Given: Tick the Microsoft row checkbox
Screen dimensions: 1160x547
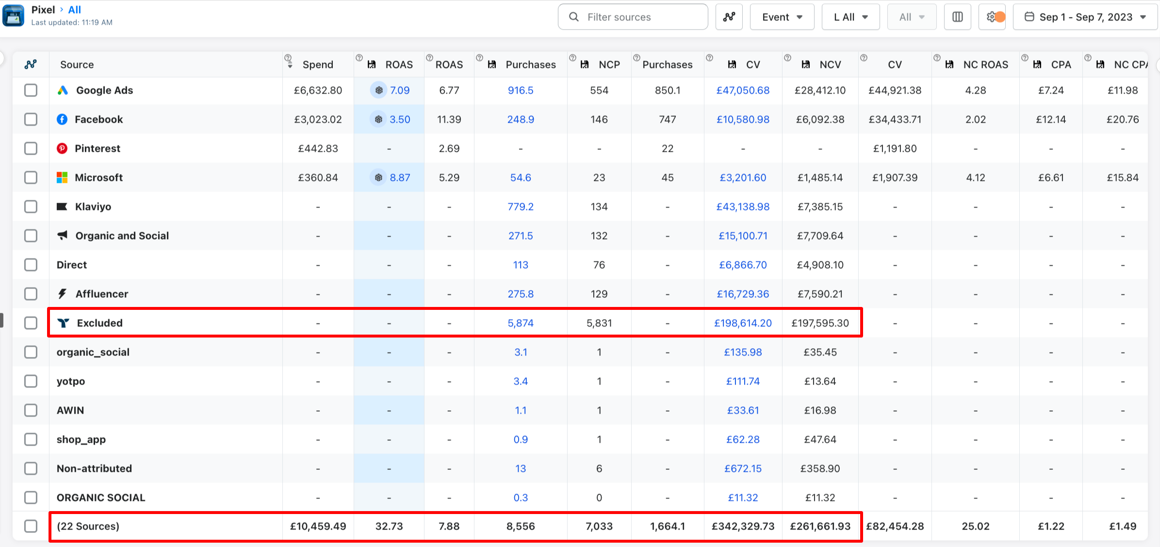Looking at the screenshot, I should [31, 177].
